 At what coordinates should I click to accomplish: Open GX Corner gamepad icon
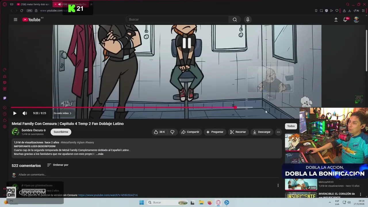click(11, 4)
